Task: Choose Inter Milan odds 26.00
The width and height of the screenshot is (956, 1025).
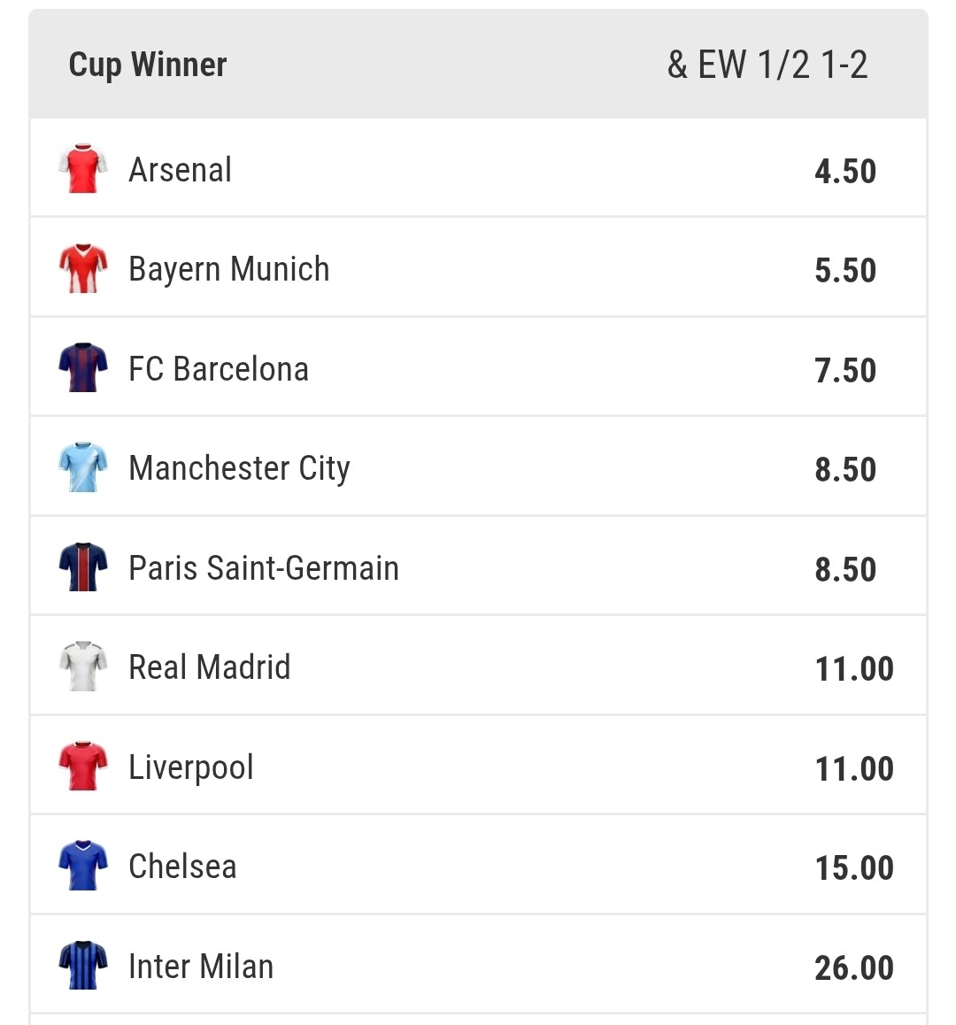Action: pos(853,967)
